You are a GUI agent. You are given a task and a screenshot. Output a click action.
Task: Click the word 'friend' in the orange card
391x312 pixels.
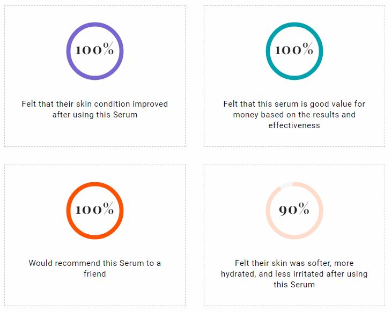coord(95,274)
